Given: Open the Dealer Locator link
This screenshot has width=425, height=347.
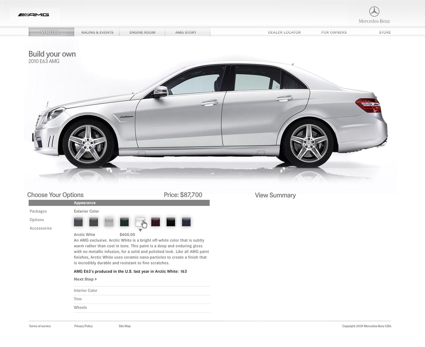Looking at the screenshot, I should click(284, 32).
